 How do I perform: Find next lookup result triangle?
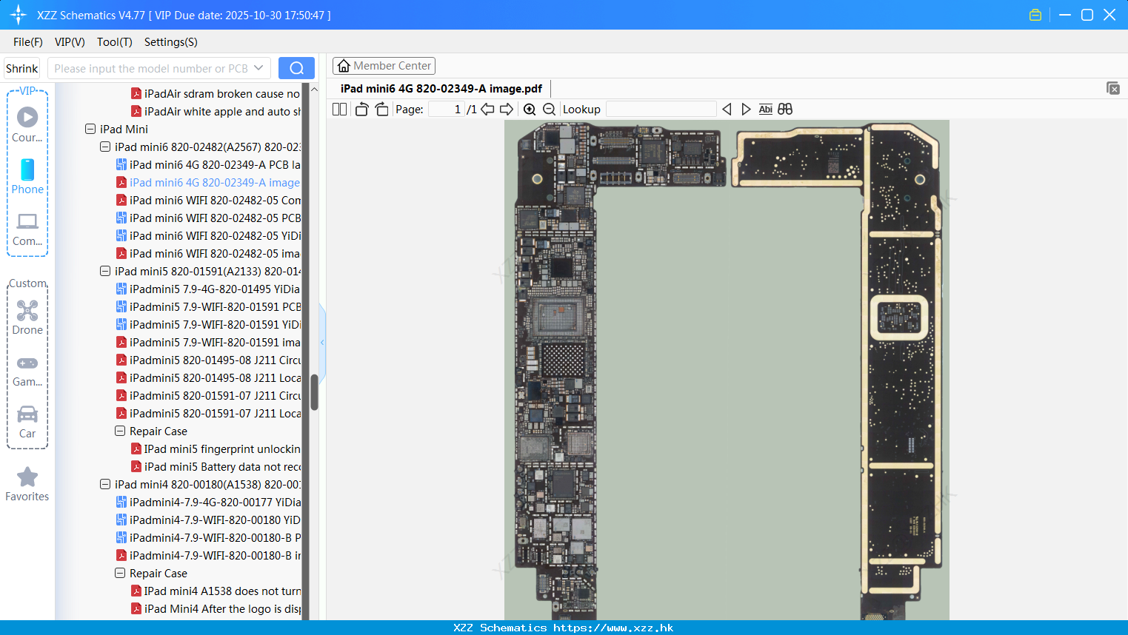(746, 109)
